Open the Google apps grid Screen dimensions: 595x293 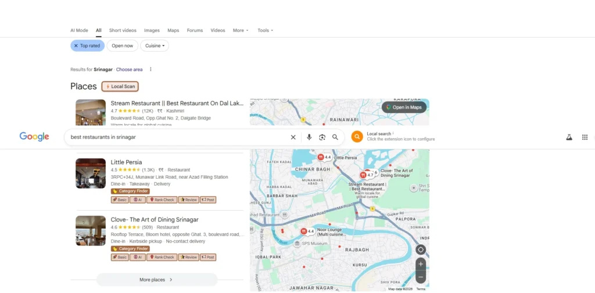(x=585, y=137)
